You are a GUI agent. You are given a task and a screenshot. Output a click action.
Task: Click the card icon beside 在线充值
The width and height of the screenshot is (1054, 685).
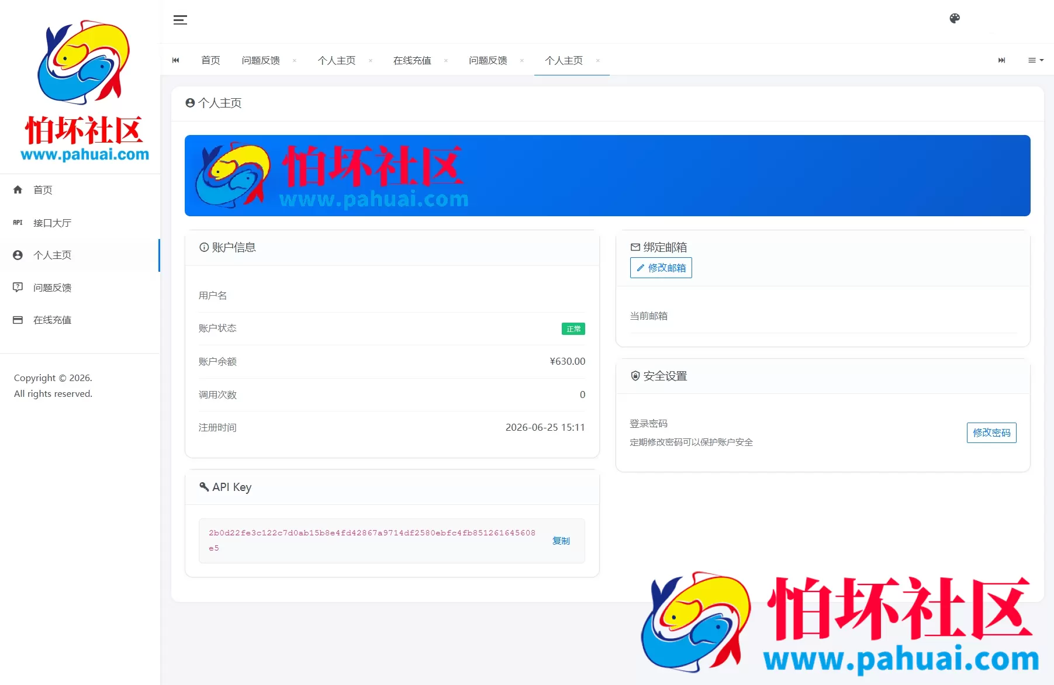pos(18,320)
